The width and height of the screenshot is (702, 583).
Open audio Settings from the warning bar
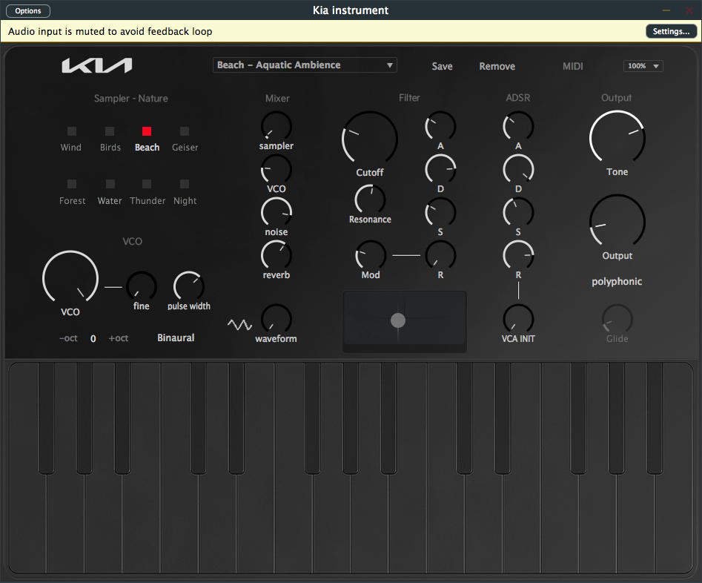[x=671, y=31]
